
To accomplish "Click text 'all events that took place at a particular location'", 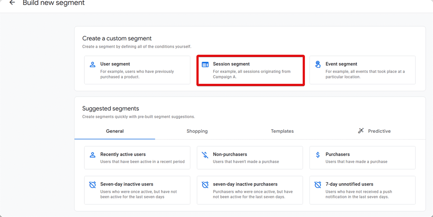I will click(x=365, y=74).
